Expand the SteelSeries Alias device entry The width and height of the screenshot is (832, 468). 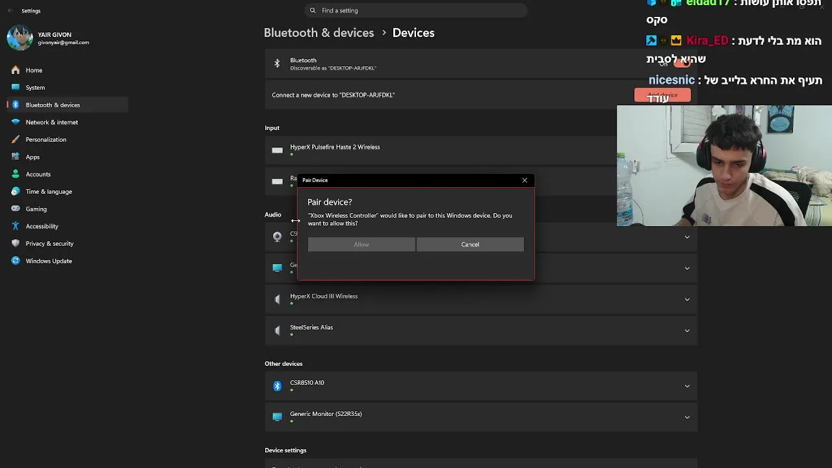(687, 330)
